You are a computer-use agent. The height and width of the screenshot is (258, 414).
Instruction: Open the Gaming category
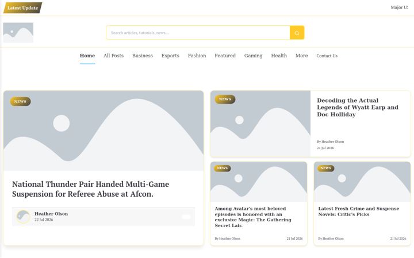(x=253, y=56)
